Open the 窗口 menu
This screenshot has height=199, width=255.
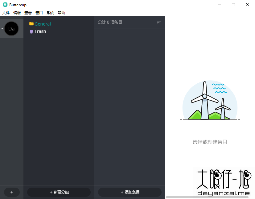click(39, 13)
